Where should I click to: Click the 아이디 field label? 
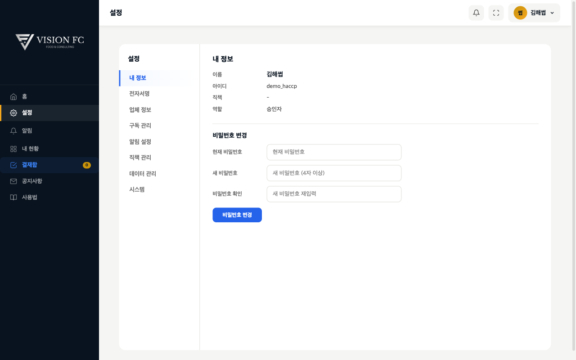[x=220, y=86]
